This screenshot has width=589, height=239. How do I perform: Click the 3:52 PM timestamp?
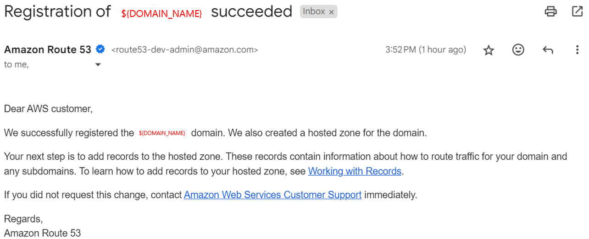(x=426, y=50)
